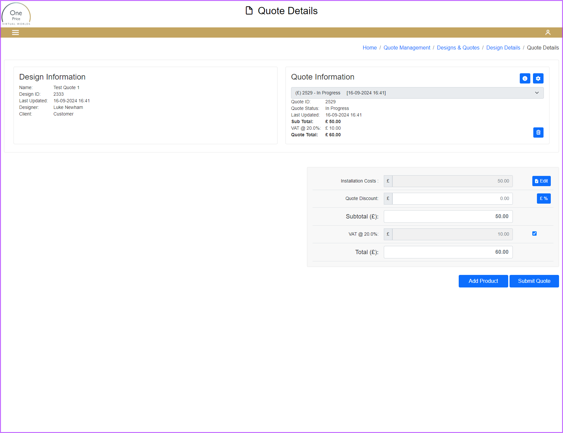Click the VAT amount field
Viewport: 563px width, 433px height.
452,234
